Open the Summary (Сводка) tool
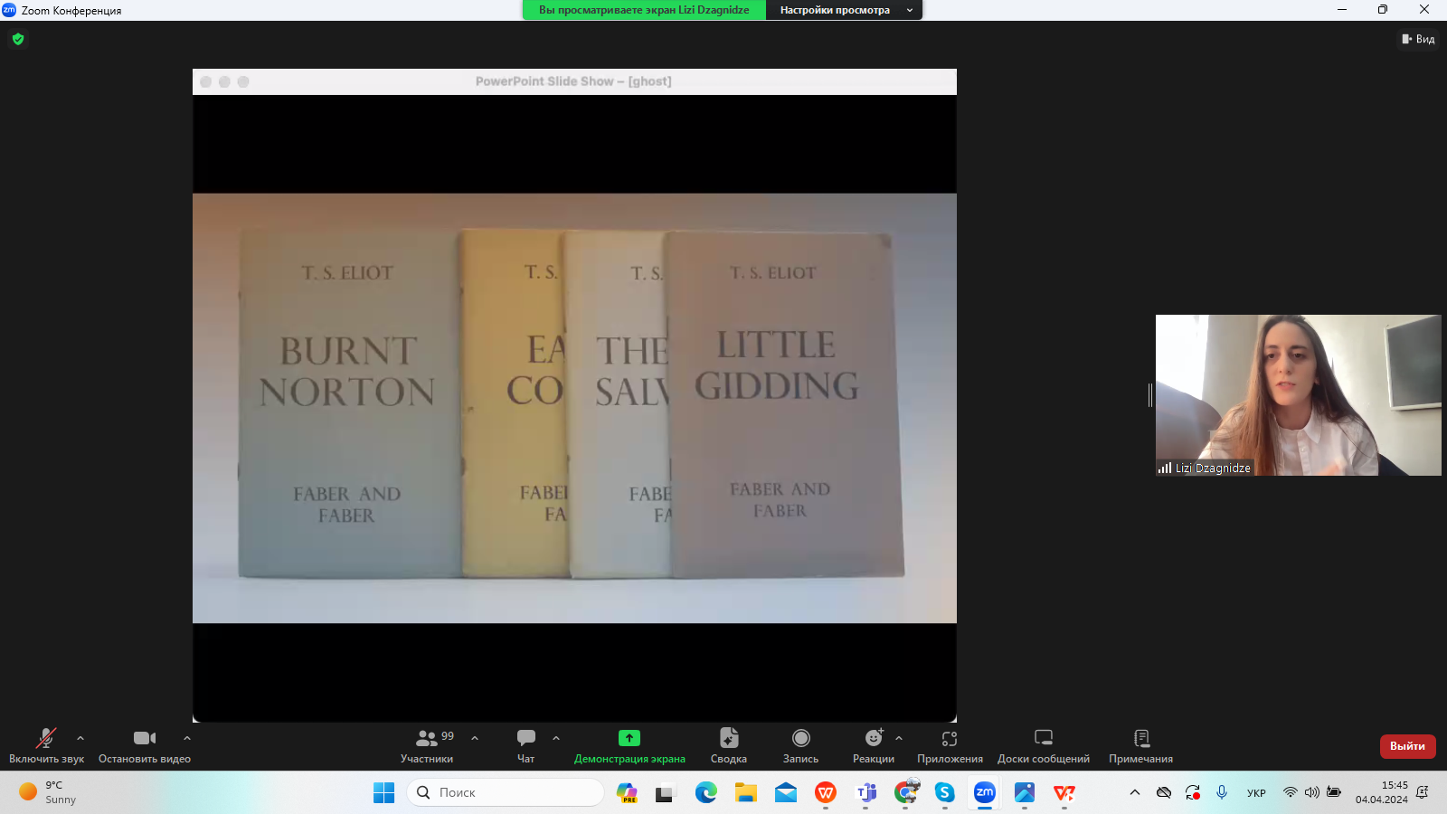The height and width of the screenshot is (814, 1447). (x=728, y=745)
